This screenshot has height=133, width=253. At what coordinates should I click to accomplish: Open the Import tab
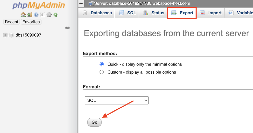(211, 13)
